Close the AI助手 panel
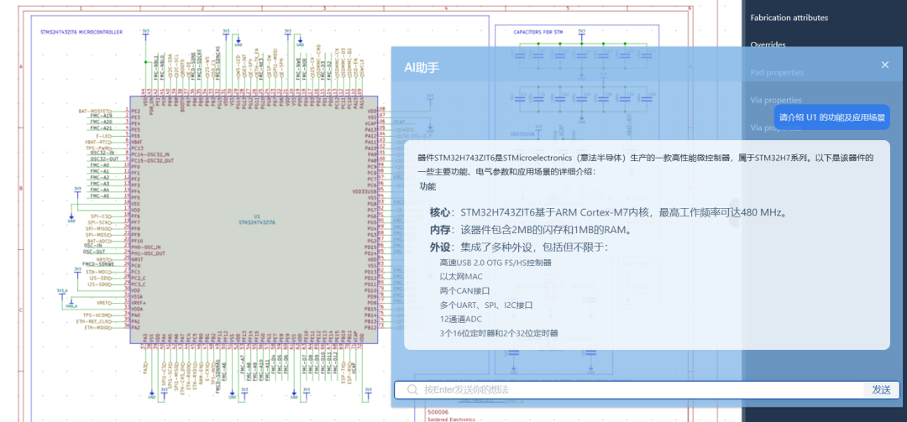The width and height of the screenshot is (907, 422). point(884,65)
